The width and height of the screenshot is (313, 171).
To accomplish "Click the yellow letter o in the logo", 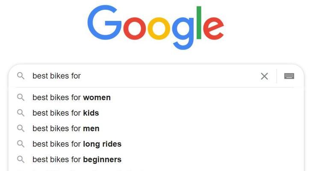I will (x=159, y=29).
